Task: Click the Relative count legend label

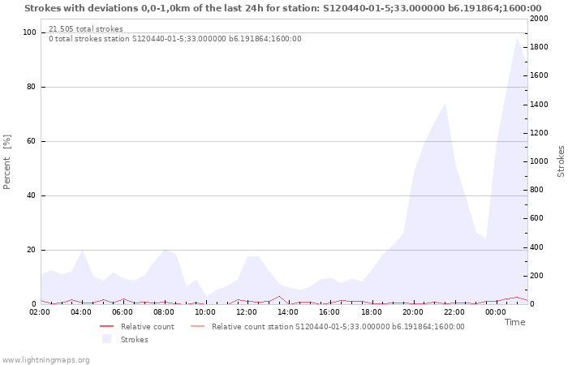Action: click(x=148, y=326)
